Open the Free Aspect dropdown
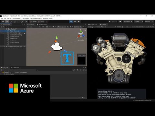This screenshot has height=116, width=155. pos(107,27)
